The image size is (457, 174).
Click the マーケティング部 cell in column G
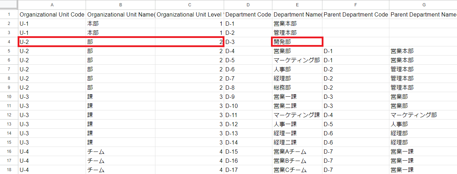[423, 115]
